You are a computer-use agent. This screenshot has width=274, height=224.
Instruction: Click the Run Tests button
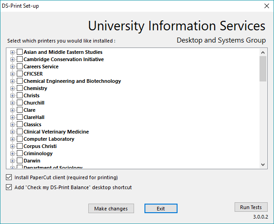click(x=251, y=207)
